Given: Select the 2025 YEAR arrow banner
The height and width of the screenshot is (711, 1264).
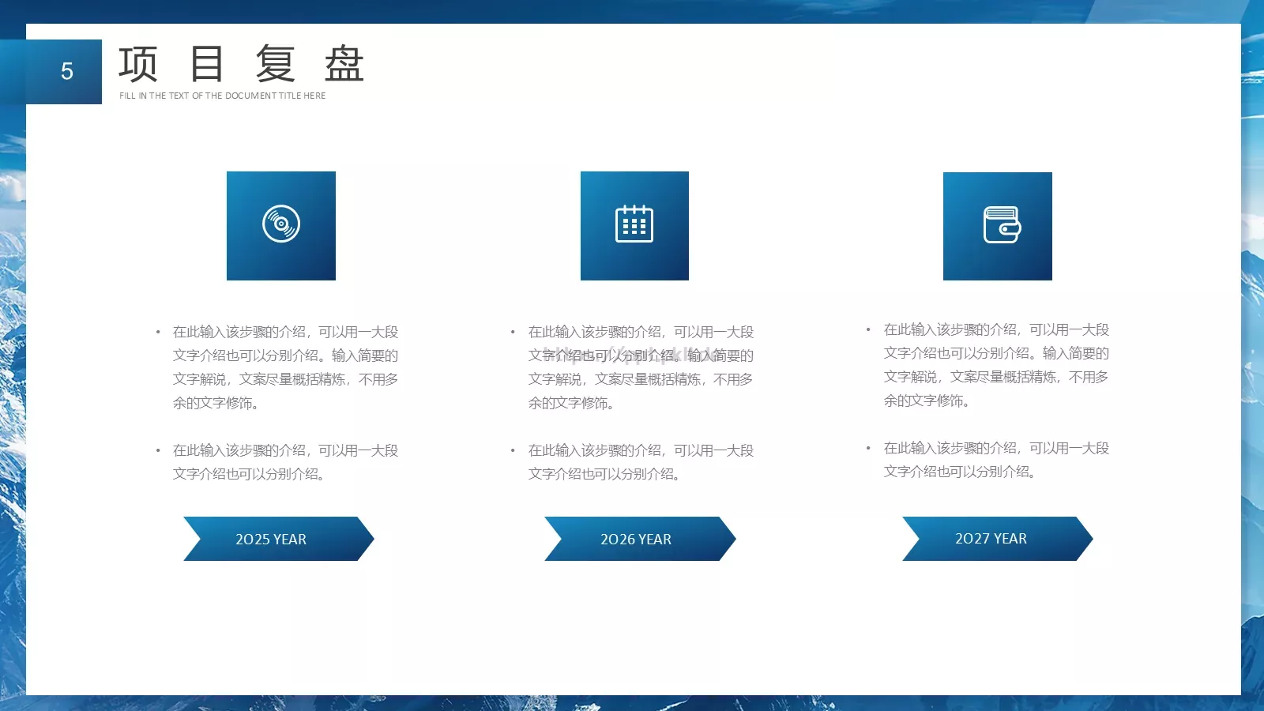Looking at the screenshot, I should 279,539.
